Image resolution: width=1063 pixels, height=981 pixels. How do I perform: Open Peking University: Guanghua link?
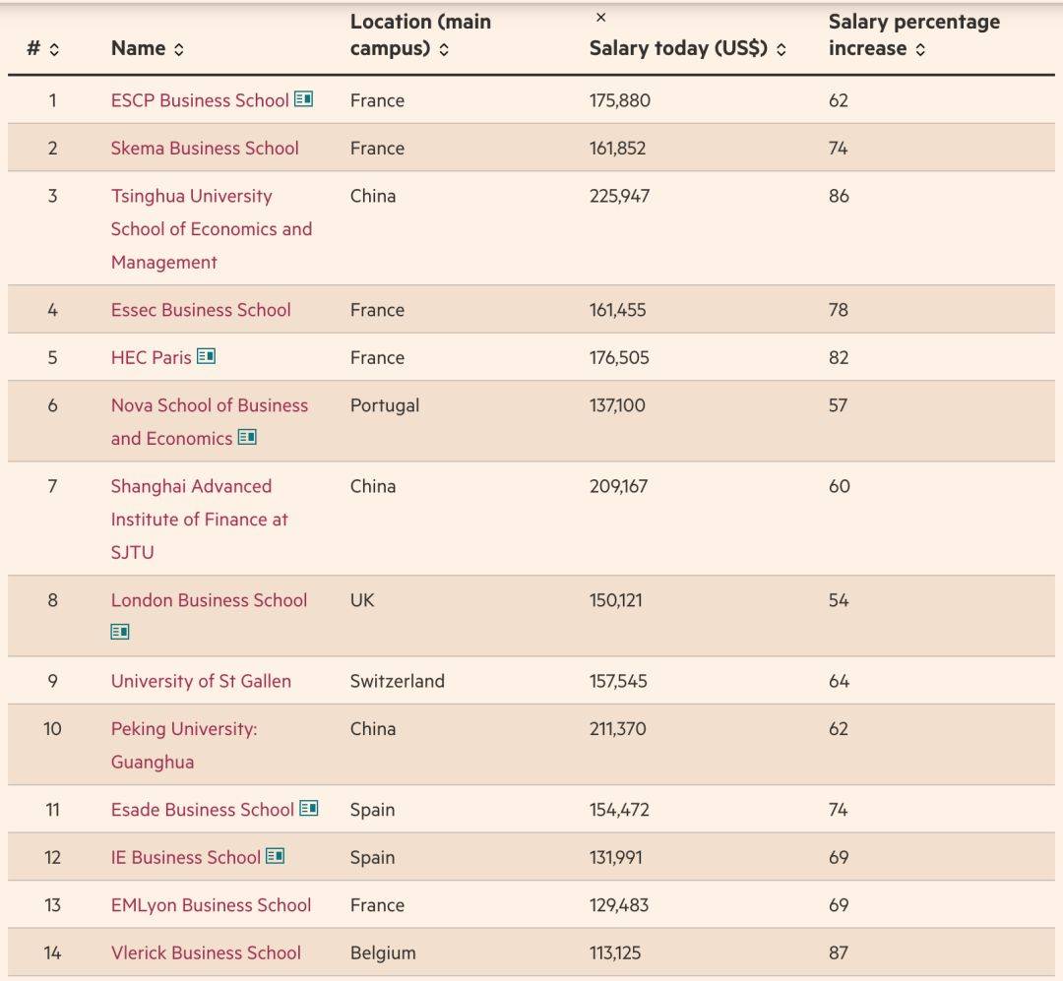click(184, 745)
